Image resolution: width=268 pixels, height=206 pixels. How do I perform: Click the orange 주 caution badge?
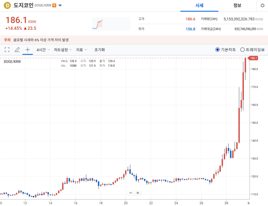tap(54, 5)
